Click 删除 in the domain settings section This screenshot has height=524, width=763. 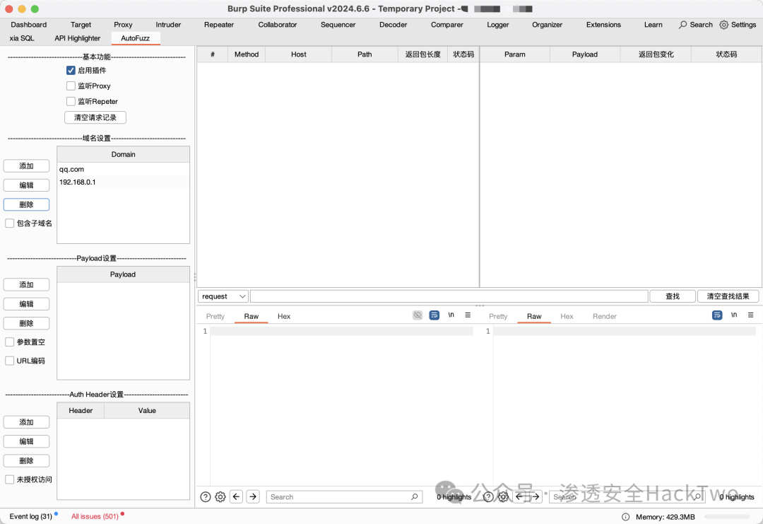coord(26,204)
